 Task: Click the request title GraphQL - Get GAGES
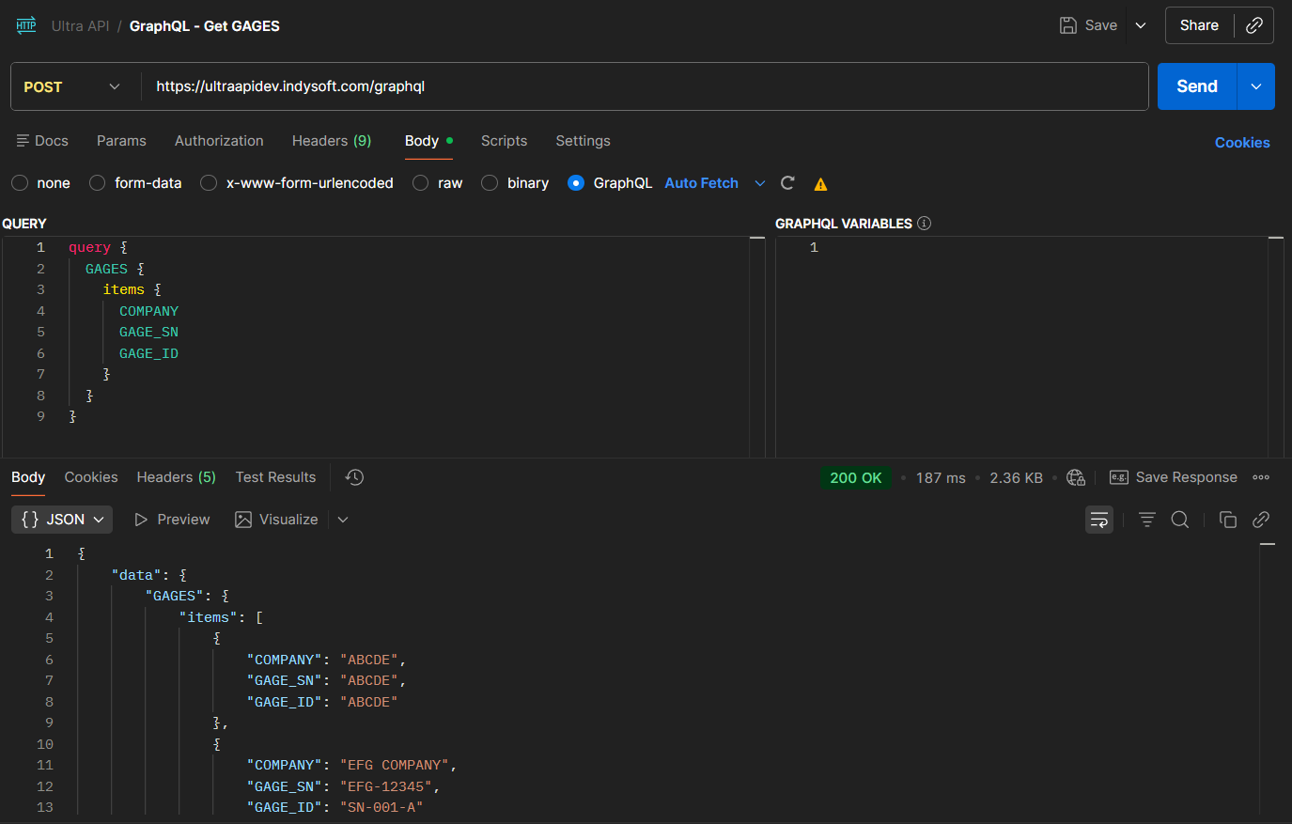tap(205, 26)
